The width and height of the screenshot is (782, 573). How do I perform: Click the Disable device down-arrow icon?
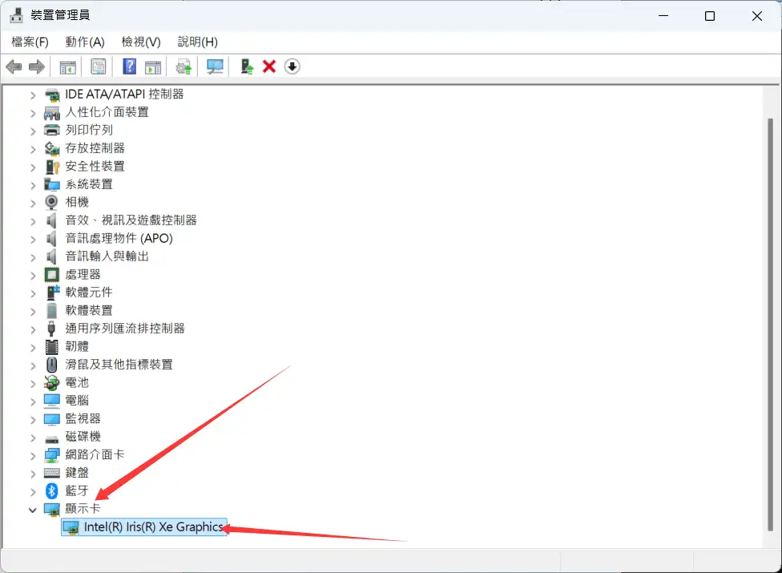tap(292, 67)
